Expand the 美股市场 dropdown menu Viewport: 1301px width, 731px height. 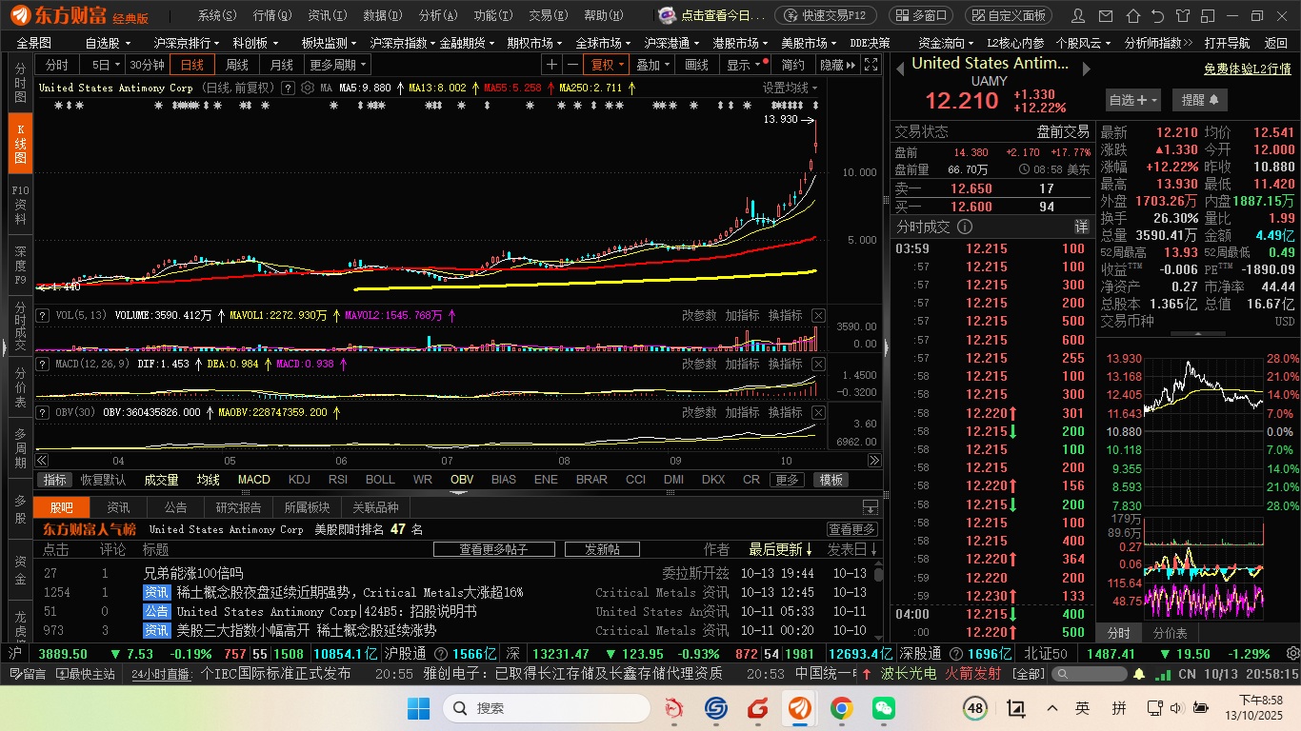(x=809, y=43)
